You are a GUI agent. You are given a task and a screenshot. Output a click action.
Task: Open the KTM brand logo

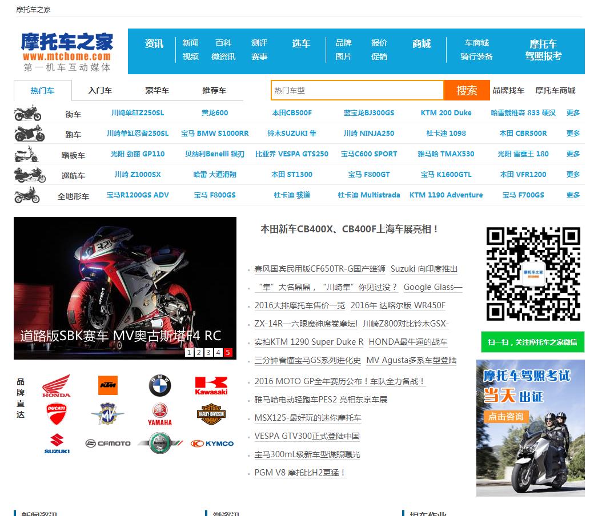pyautogui.click(x=108, y=385)
